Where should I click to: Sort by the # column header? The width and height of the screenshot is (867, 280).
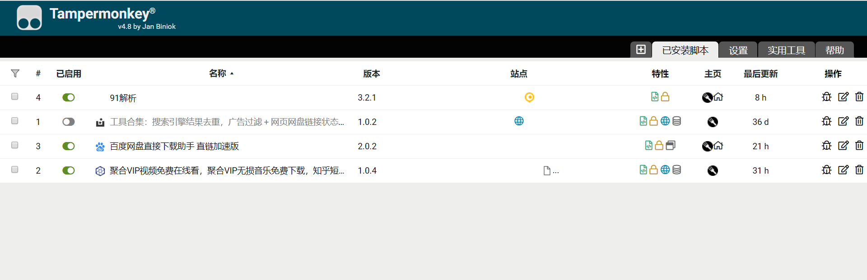click(x=38, y=73)
